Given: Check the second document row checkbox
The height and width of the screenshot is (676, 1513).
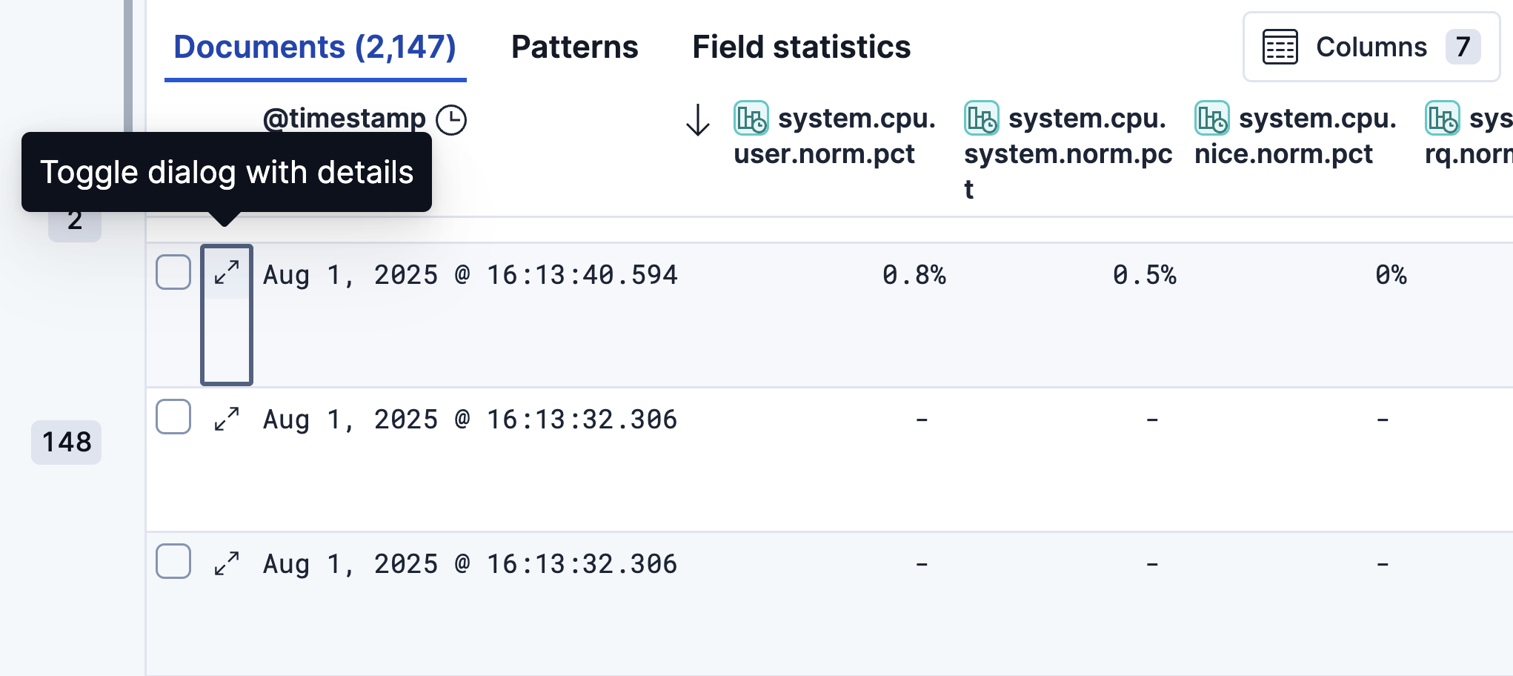Looking at the screenshot, I should point(173,417).
